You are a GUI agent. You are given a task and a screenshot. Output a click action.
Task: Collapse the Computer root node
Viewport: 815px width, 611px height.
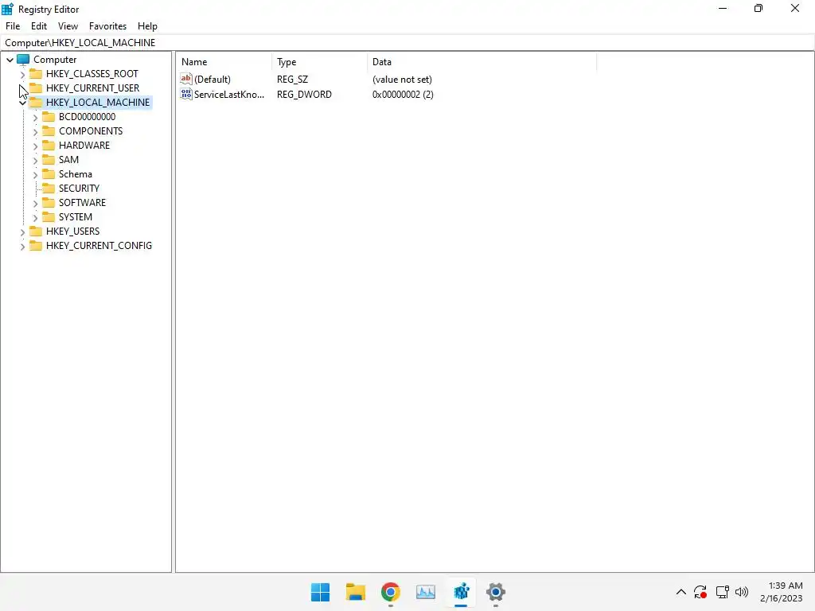[x=10, y=60]
